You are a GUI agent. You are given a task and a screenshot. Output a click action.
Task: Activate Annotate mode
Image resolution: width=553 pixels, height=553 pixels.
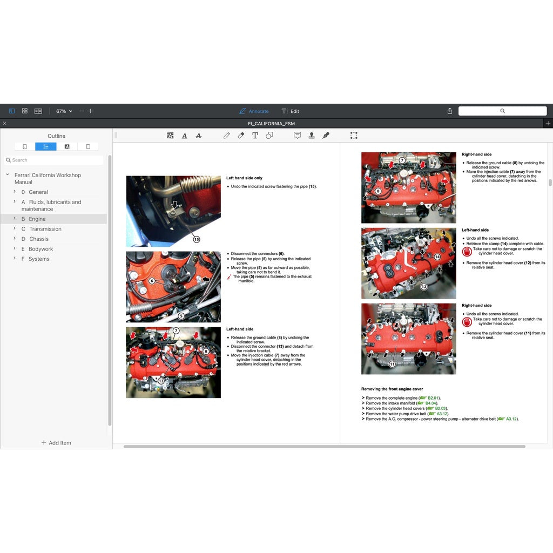pyautogui.click(x=254, y=111)
